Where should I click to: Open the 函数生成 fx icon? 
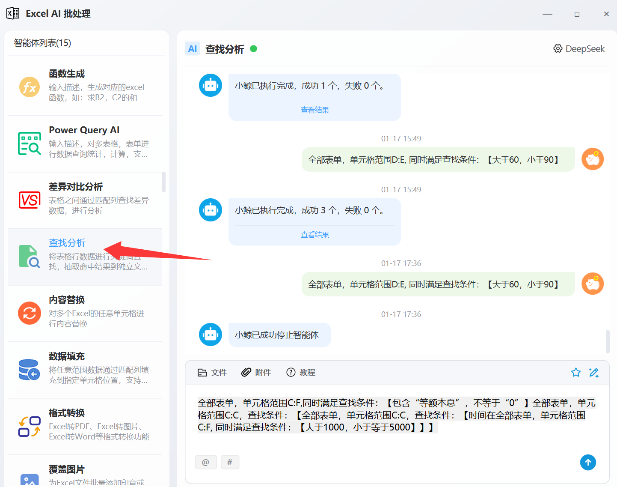pyautogui.click(x=30, y=87)
